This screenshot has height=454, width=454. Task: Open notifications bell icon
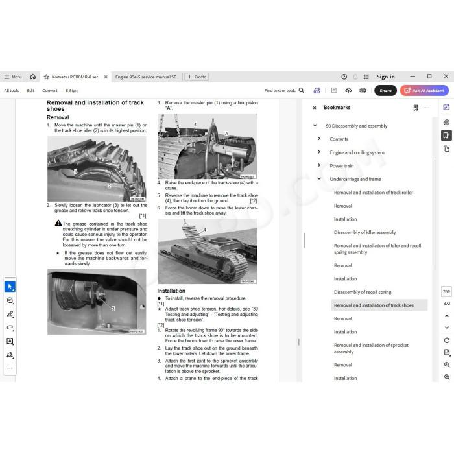pyautogui.click(x=355, y=77)
